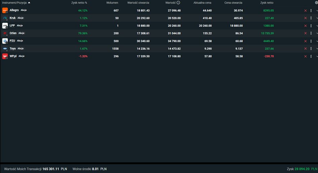The height and width of the screenshot is (173, 318).
Task: Click PZU current price 69.58
Action: click(208, 41)
